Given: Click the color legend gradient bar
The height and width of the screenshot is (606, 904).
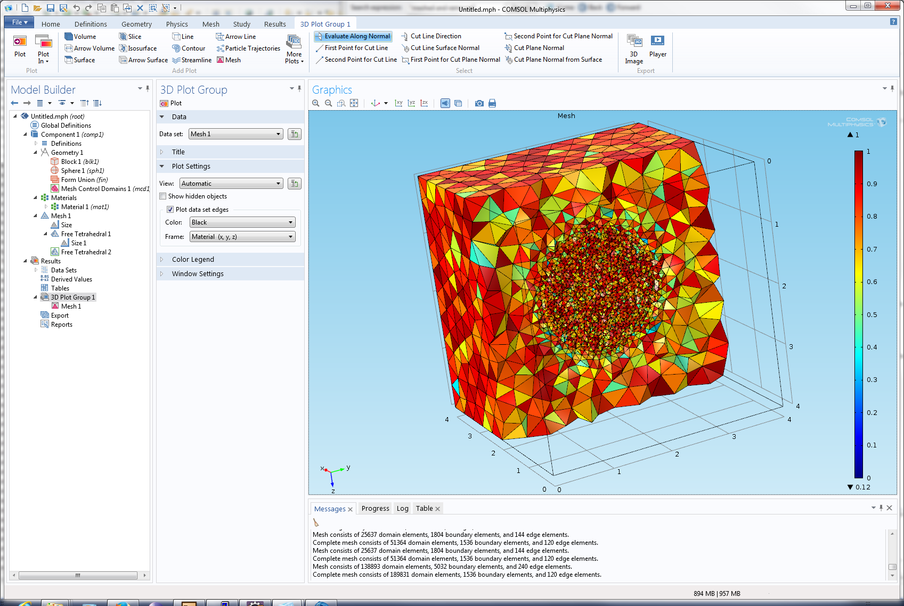Looking at the screenshot, I should 858,314.
